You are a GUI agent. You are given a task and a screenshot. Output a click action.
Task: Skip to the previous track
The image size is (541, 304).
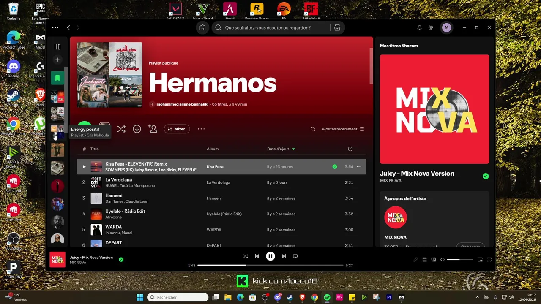[257, 256]
